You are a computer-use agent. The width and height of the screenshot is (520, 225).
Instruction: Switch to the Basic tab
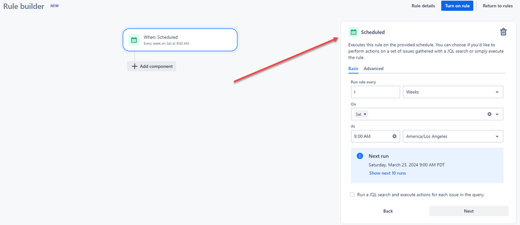[x=353, y=69]
